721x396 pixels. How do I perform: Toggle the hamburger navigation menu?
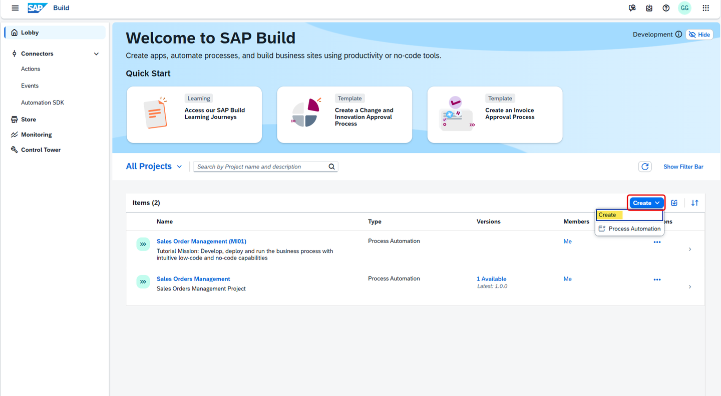[x=15, y=8]
